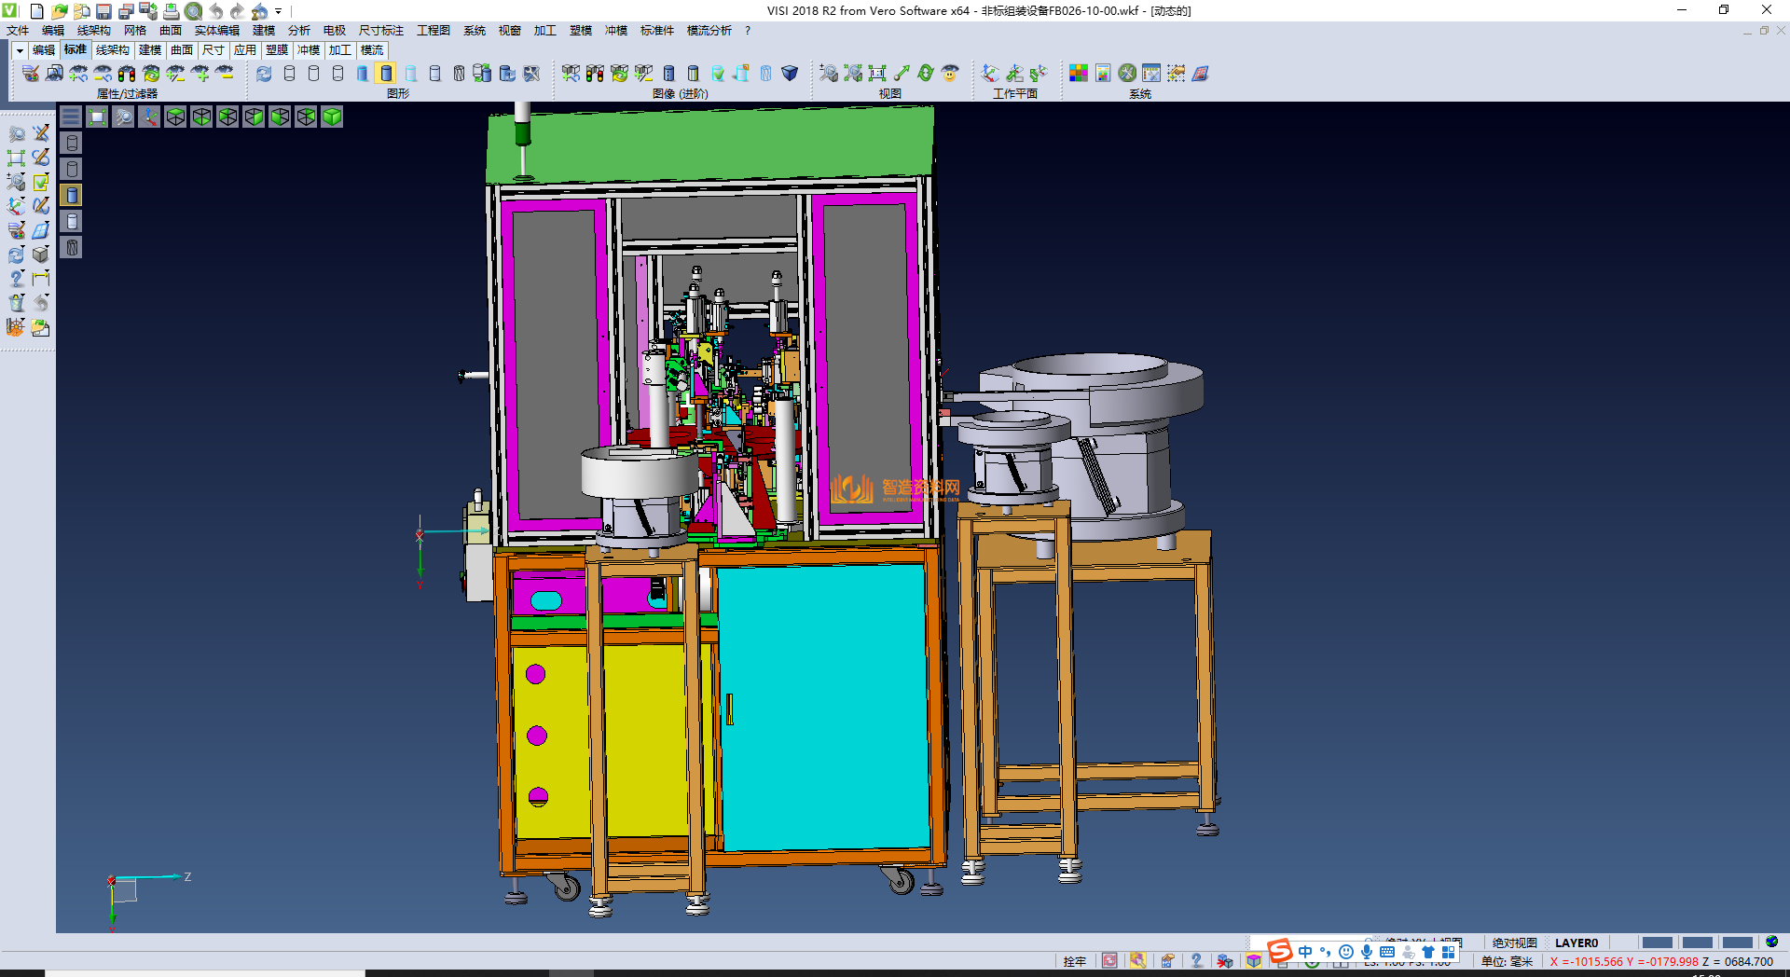This screenshot has height=977, width=1790.
Task: Open the color palette grid icon
Action: tap(1078, 73)
